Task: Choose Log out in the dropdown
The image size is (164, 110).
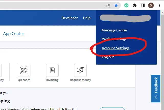Action: (108, 57)
